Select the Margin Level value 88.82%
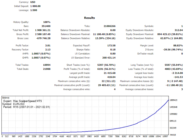The image size is (185, 139). (x=178, y=45)
